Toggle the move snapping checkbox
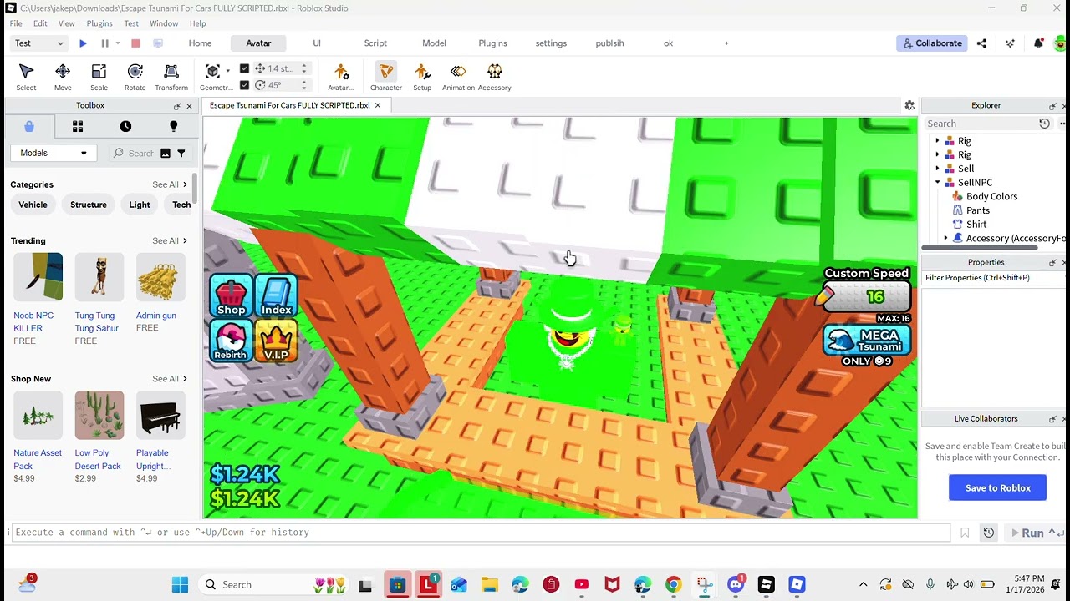Viewport: 1070px width, 601px height. tap(244, 68)
